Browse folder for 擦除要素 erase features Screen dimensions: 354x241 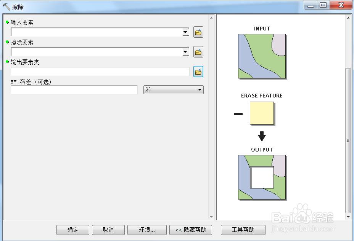coord(198,52)
